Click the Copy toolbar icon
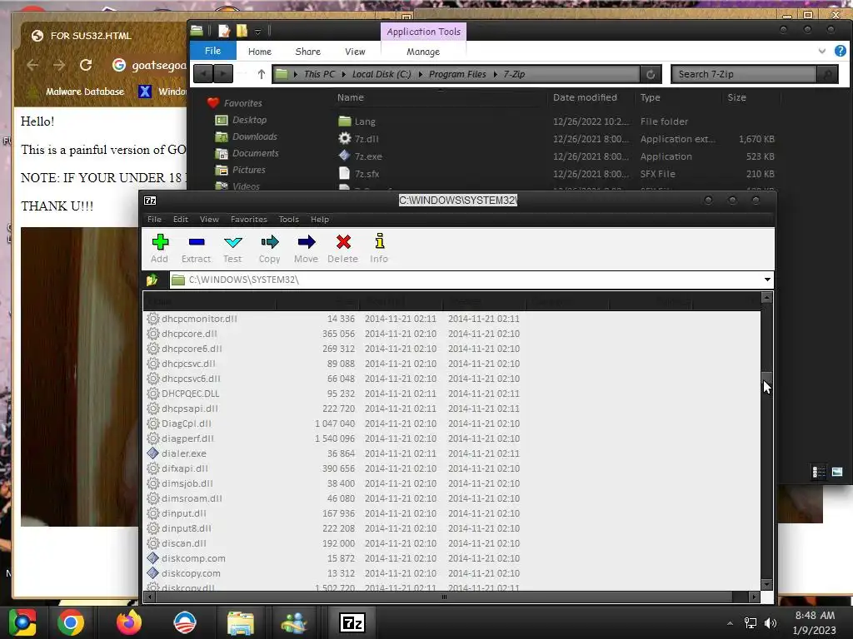Screen dimensions: 853x639 (x=270, y=249)
